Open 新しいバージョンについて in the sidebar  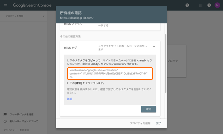pyautogui.click(x=24, y=121)
